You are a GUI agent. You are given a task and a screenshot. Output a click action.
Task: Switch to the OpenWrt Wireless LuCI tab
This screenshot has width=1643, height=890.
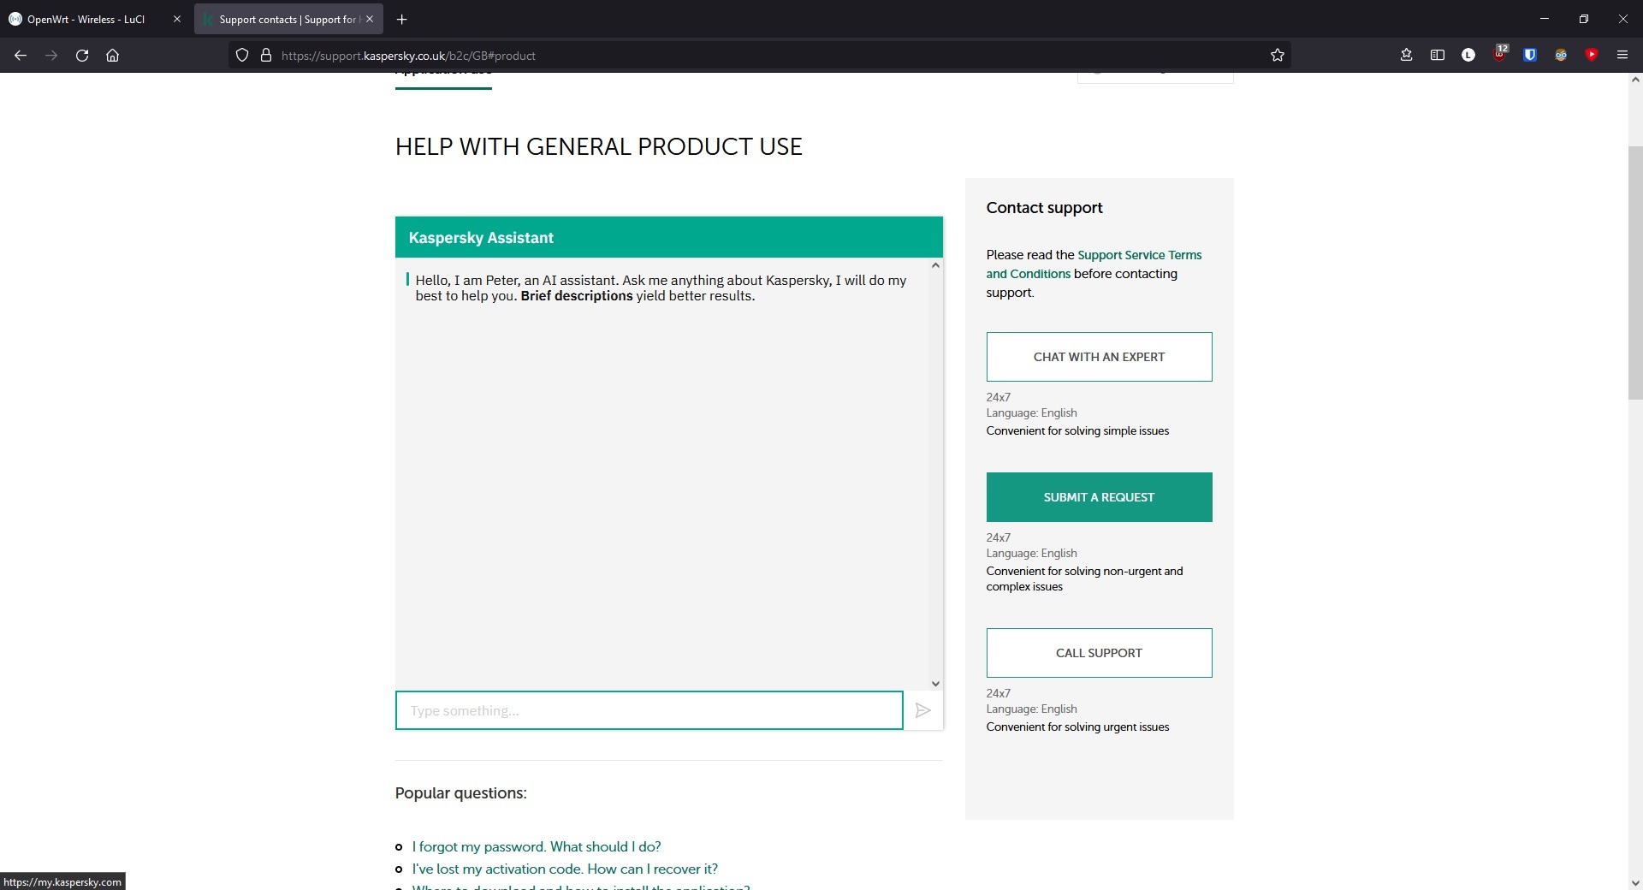pos(86,19)
